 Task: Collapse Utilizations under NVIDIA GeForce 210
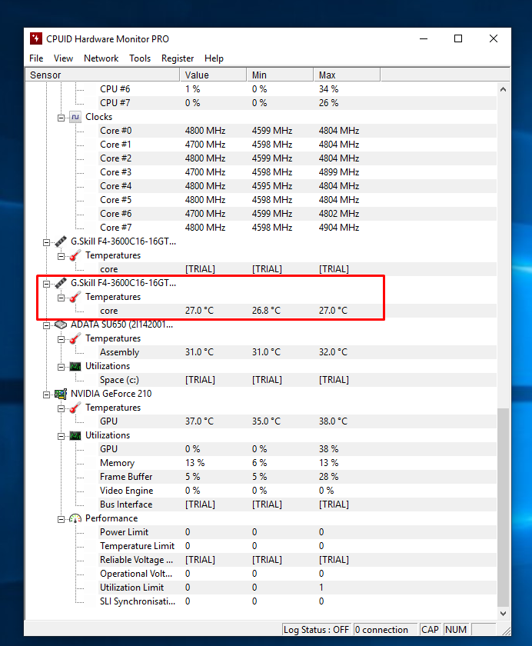point(61,436)
